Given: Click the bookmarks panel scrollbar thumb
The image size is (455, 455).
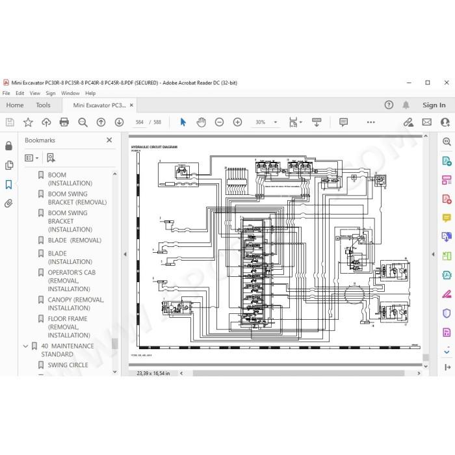Looking at the screenshot, I should (x=114, y=344).
